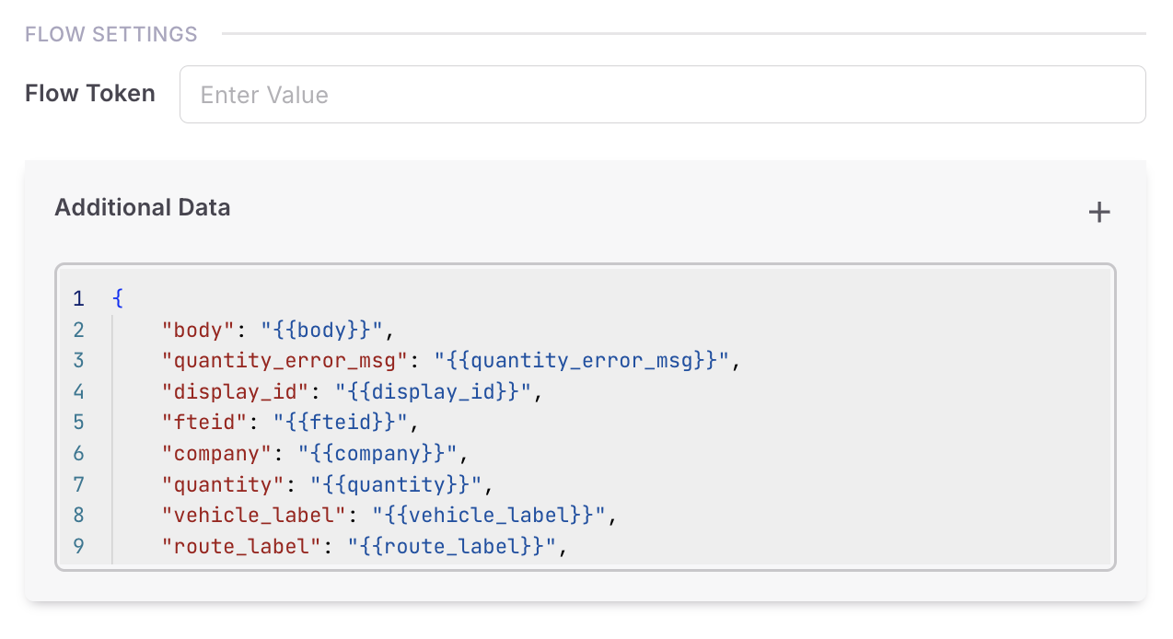Image resolution: width=1173 pixels, height=639 pixels.
Task: Click the plus icon beside Additional Data
Action: [1099, 213]
